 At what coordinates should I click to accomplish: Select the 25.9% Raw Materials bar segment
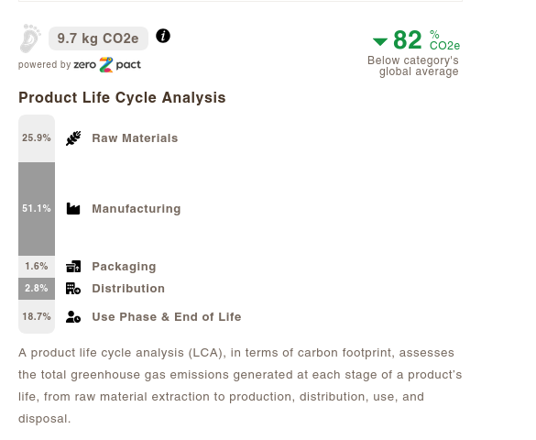pos(37,138)
